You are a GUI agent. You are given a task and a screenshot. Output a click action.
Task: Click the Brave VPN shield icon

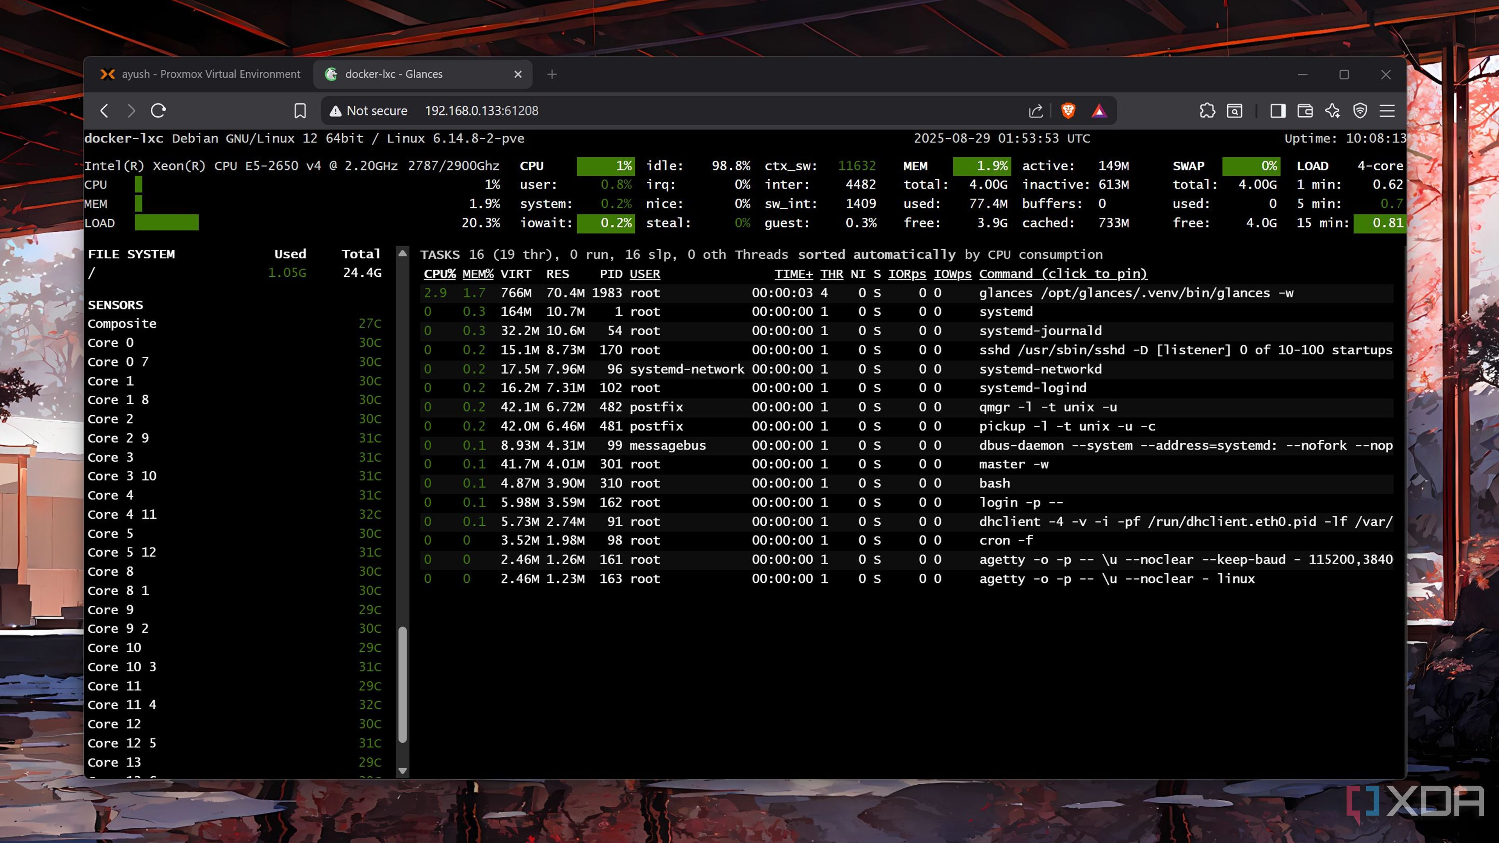tap(1360, 110)
